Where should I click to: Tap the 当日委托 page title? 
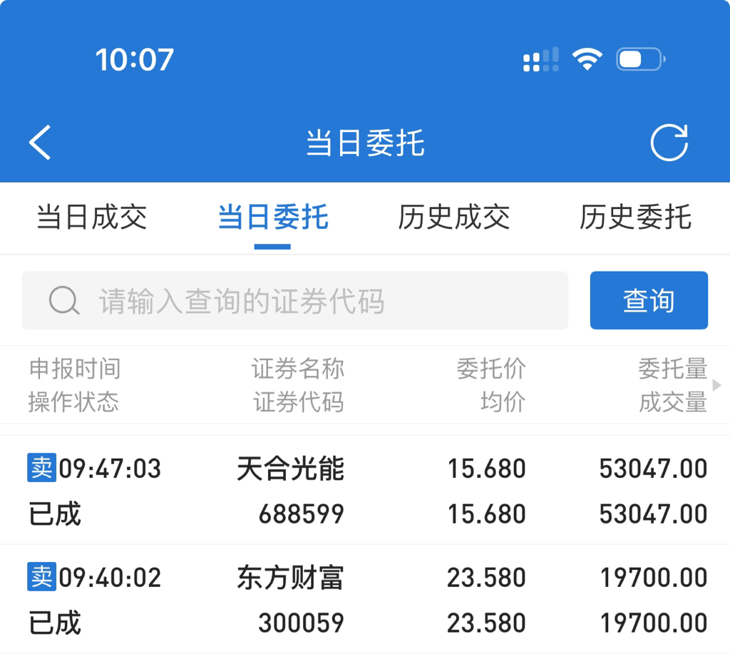pos(365,143)
